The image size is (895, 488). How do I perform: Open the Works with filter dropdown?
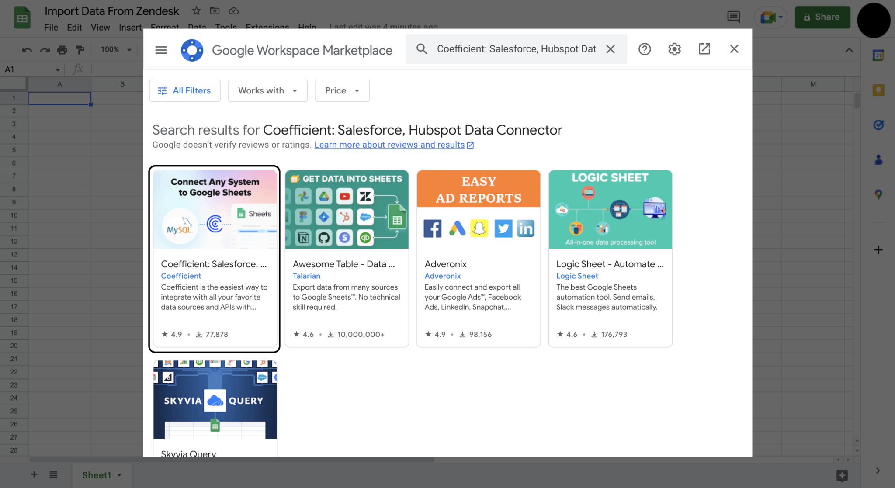(x=267, y=90)
